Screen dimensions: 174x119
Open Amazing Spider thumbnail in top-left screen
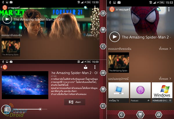click(11, 48)
